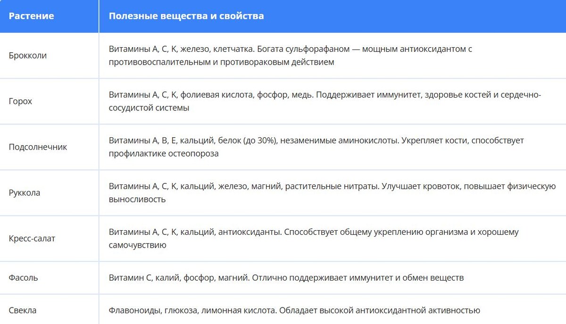Viewport: 566px width, 324px height.
Task: Click the Подсолнечник description about белок до 30%
Action: coord(316,147)
